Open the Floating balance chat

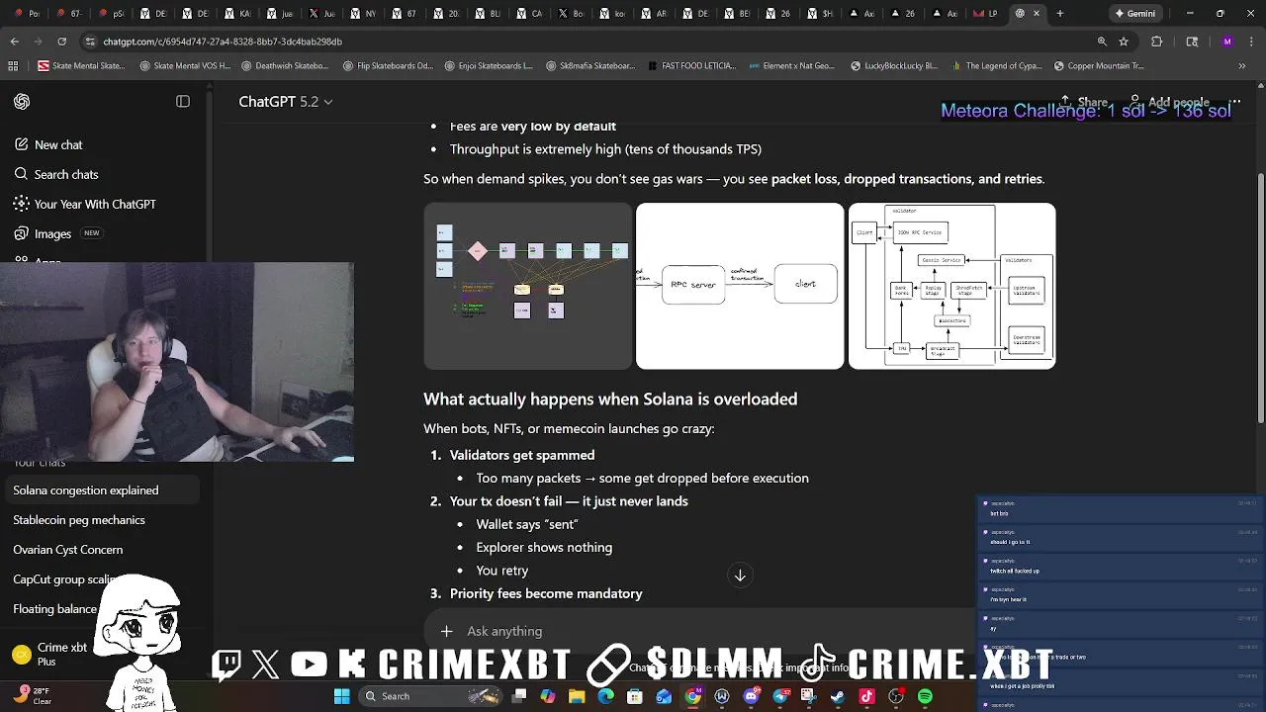[x=56, y=609]
